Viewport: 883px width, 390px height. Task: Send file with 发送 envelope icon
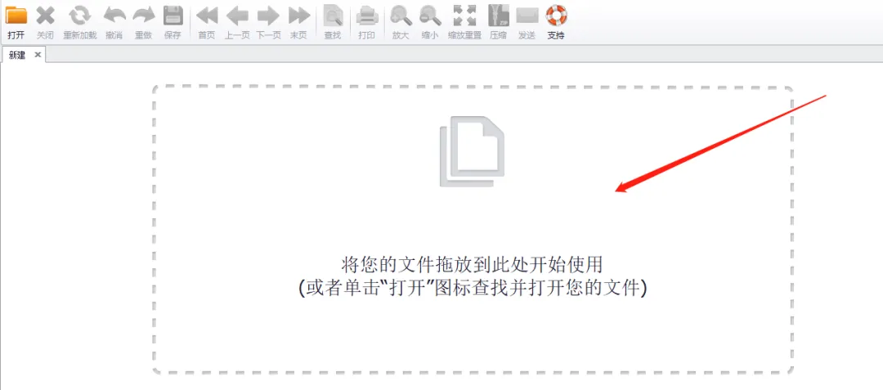(x=527, y=16)
